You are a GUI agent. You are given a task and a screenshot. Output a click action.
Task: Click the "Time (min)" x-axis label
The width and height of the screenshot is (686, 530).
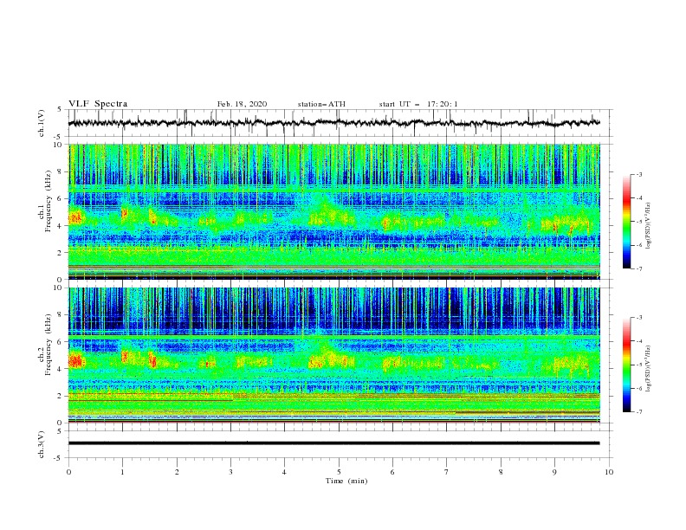tap(346, 481)
